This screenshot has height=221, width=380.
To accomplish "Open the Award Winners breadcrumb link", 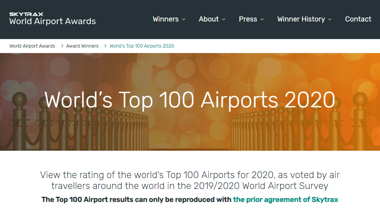I will (x=82, y=46).
